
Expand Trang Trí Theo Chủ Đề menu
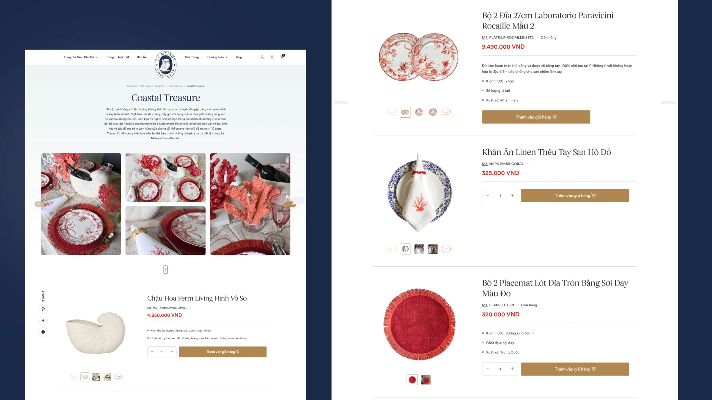click(x=81, y=57)
